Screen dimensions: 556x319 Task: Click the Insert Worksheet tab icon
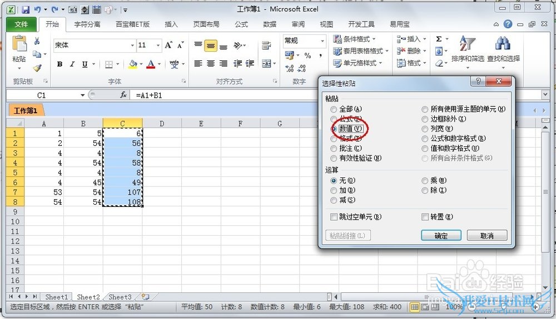point(145,297)
